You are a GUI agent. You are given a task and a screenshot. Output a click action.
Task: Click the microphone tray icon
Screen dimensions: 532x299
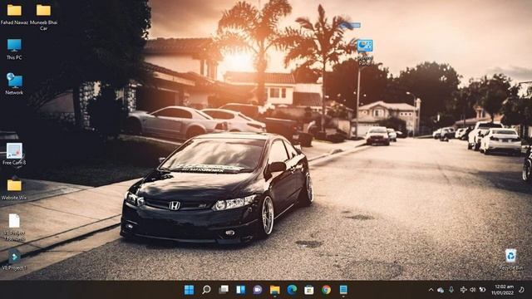[x=451, y=290]
